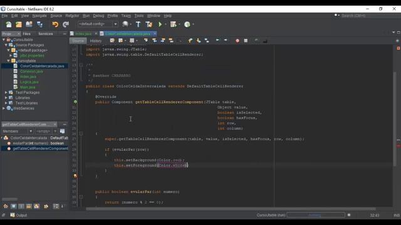This screenshot has height=225, width=401.
Task: Click the Redo arrow icon
Action: [66, 24]
